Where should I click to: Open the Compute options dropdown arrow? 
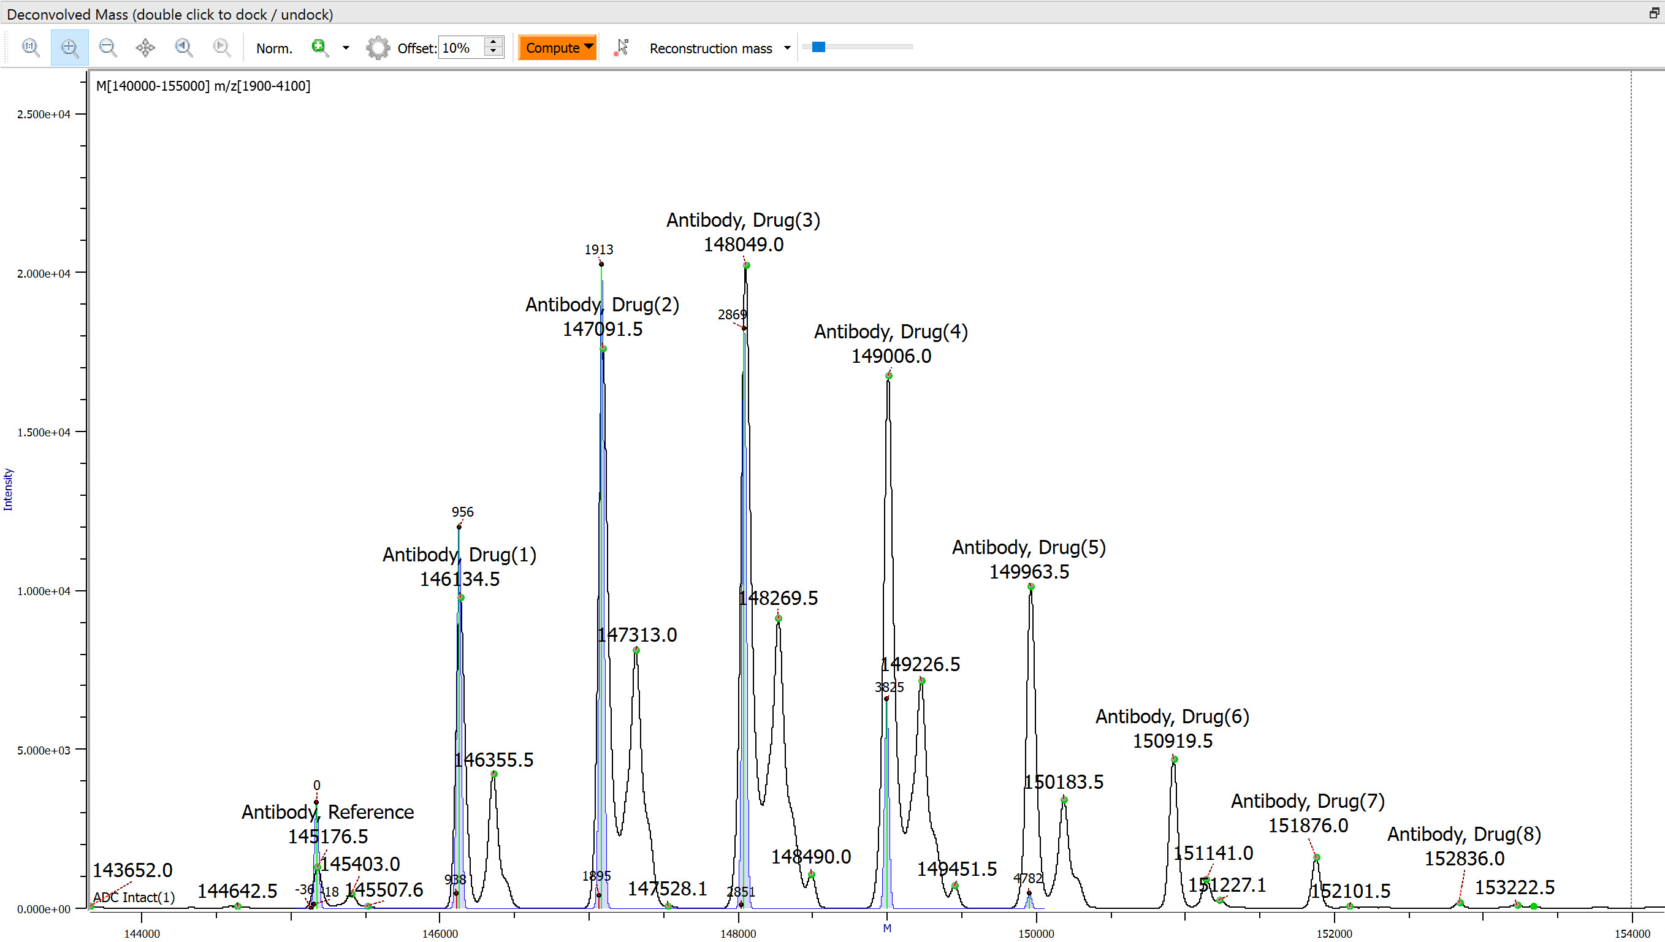click(589, 47)
